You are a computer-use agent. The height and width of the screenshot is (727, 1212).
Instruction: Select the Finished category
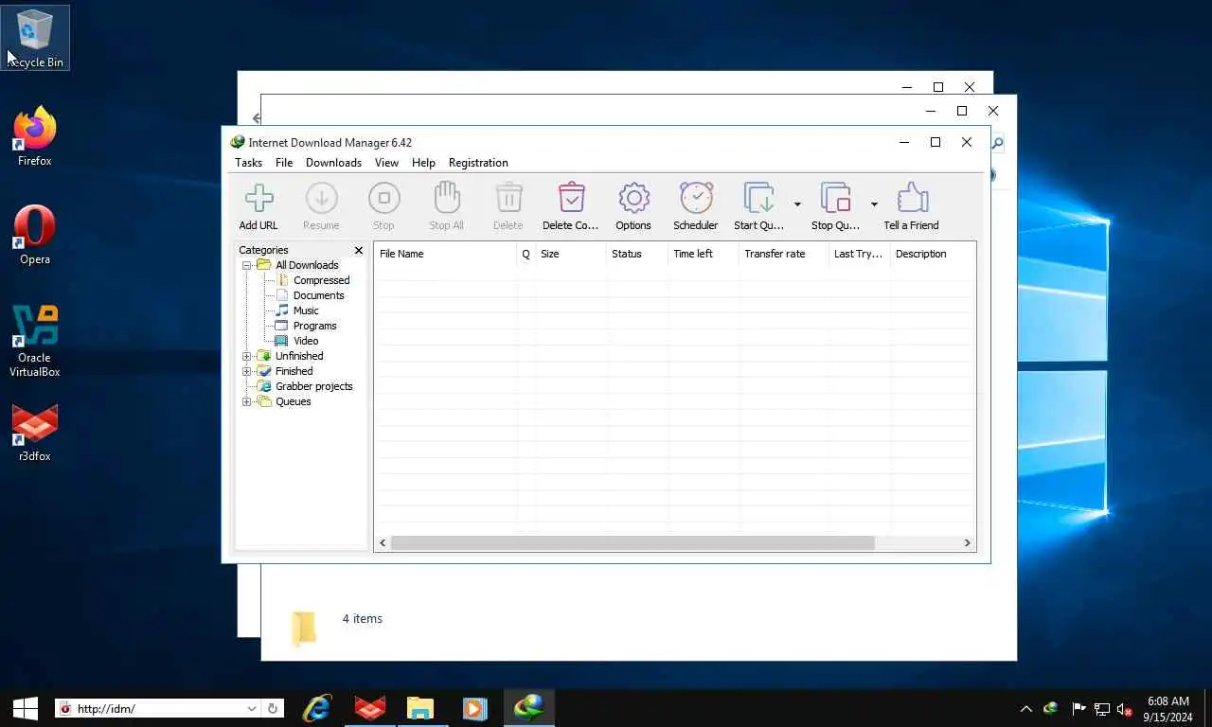pos(294,371)
